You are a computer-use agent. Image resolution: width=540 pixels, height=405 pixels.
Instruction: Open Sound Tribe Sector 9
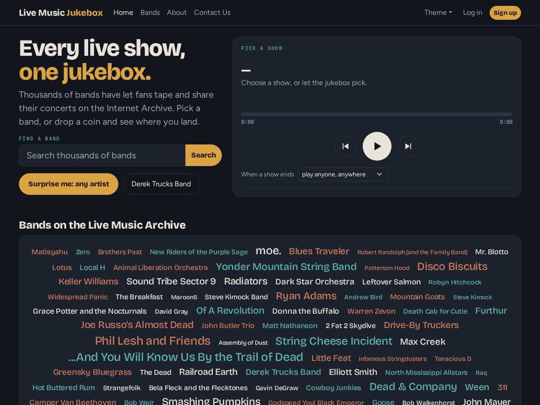click(171, 282)
